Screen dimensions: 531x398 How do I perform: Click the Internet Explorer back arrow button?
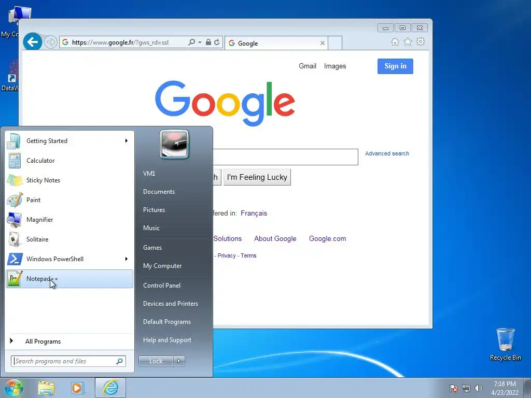pyautogui.click(x=33, y=42)
